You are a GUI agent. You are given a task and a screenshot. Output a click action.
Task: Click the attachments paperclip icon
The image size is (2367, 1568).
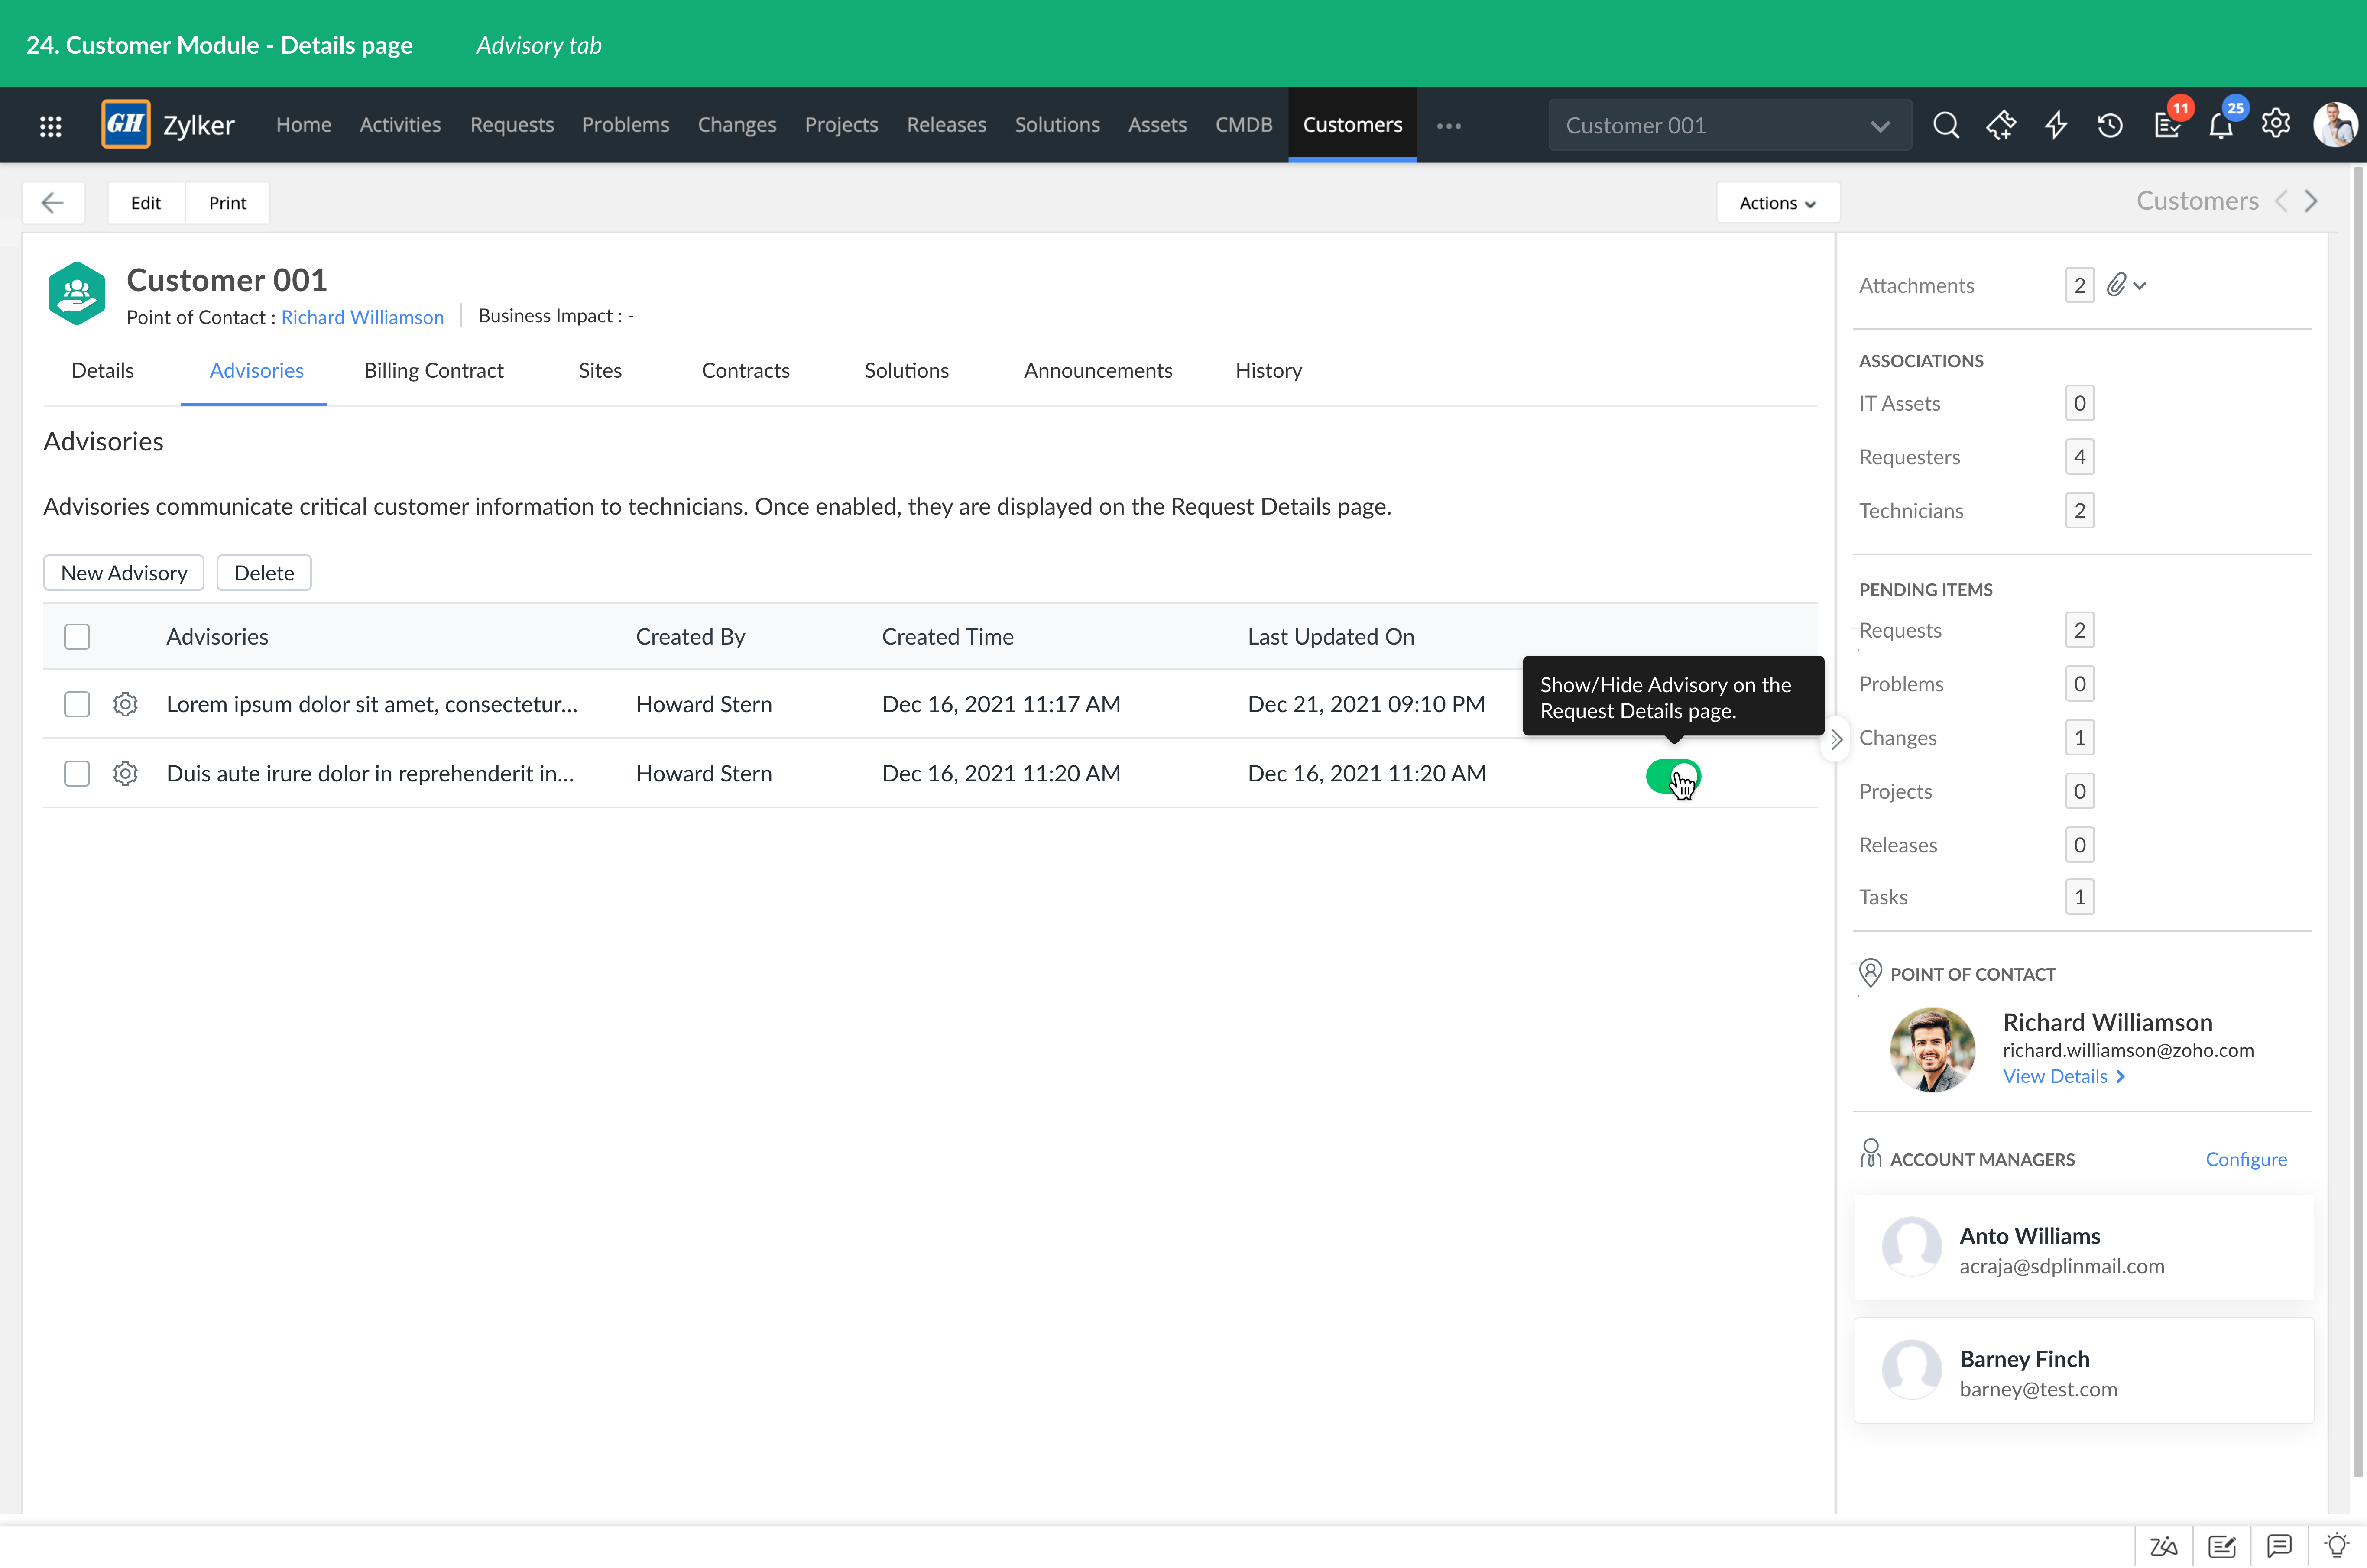tap(2116, 285)
